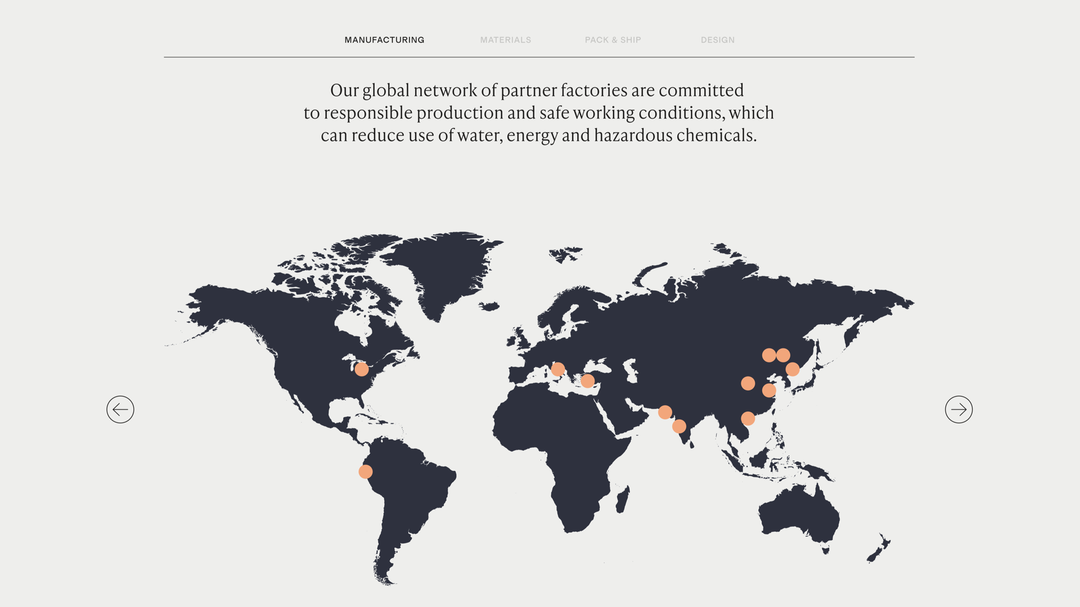Select the eastern China coast factory dot
The image size is (1080, 607).
(x=769, y=391)
